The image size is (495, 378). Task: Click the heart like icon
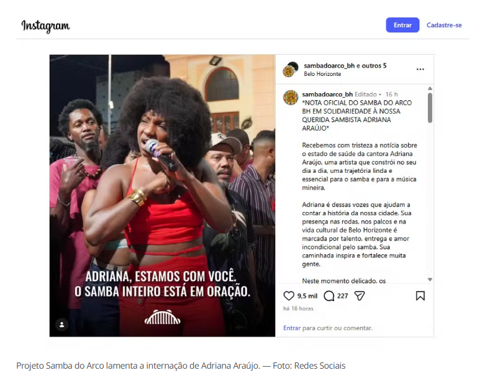pos(289,296)
